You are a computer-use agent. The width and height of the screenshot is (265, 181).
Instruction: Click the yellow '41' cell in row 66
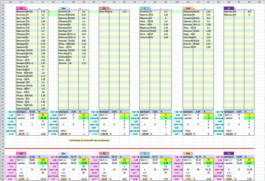point(43,115)
